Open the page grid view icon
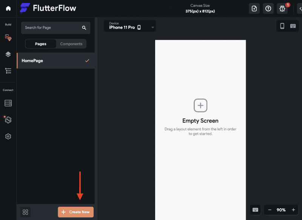Screen dimensions: 302x220 pyautogui.click(x=25, y=212)
